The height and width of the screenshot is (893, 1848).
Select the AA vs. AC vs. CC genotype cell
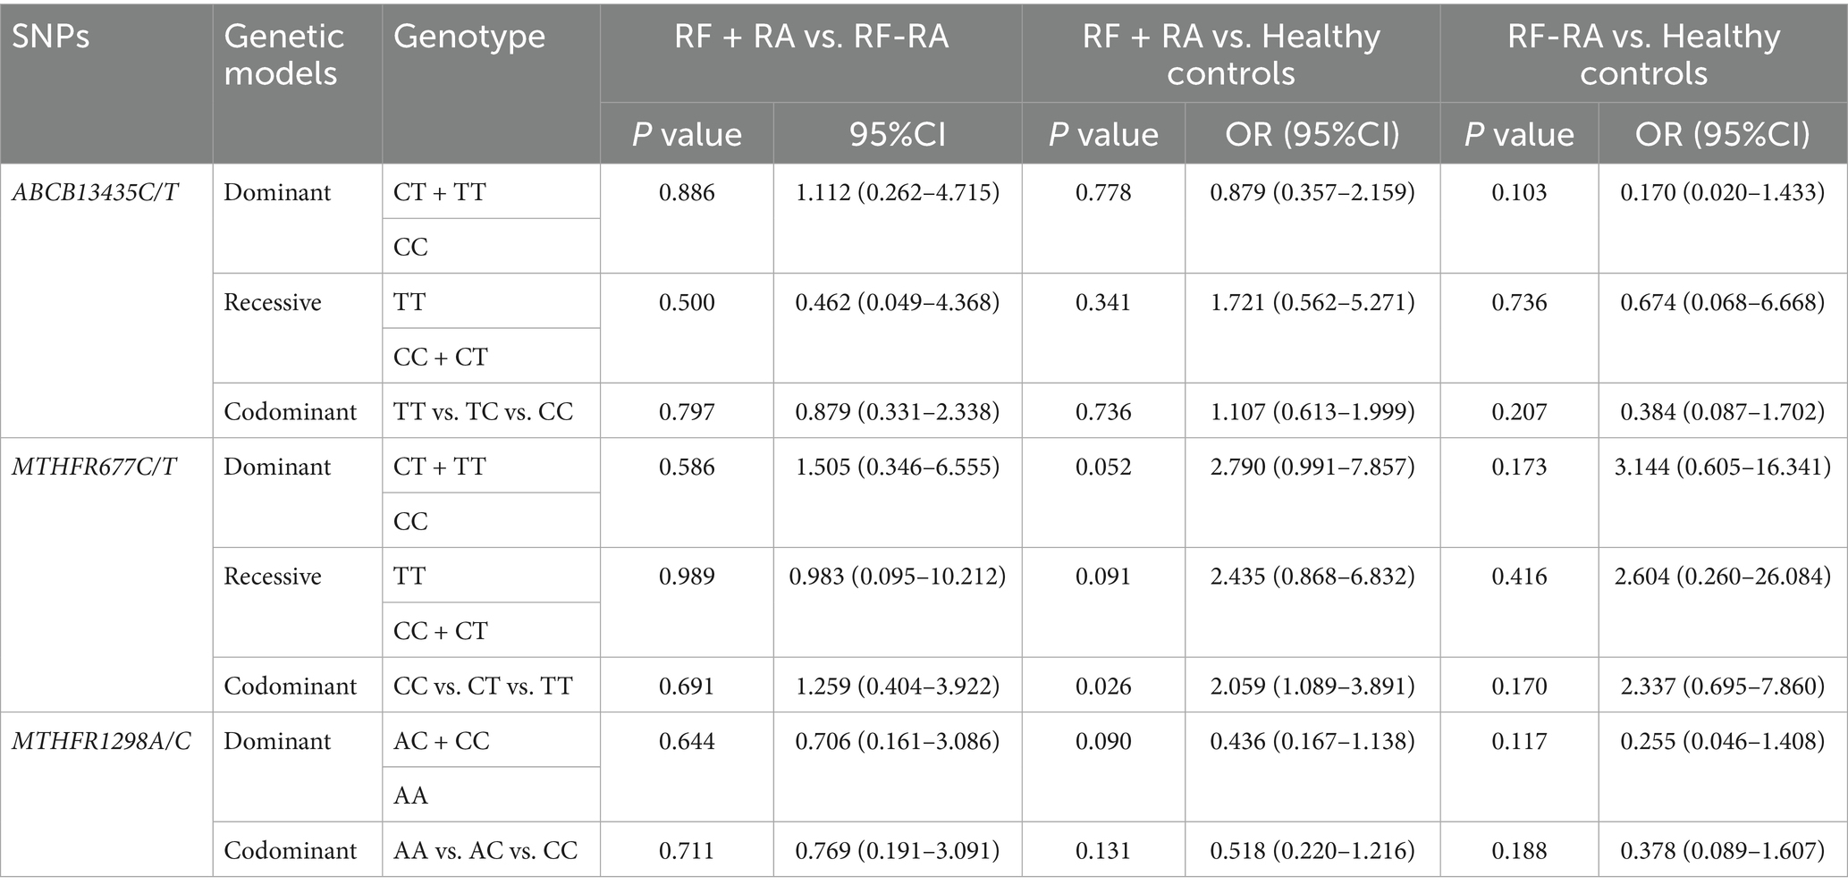485,850
